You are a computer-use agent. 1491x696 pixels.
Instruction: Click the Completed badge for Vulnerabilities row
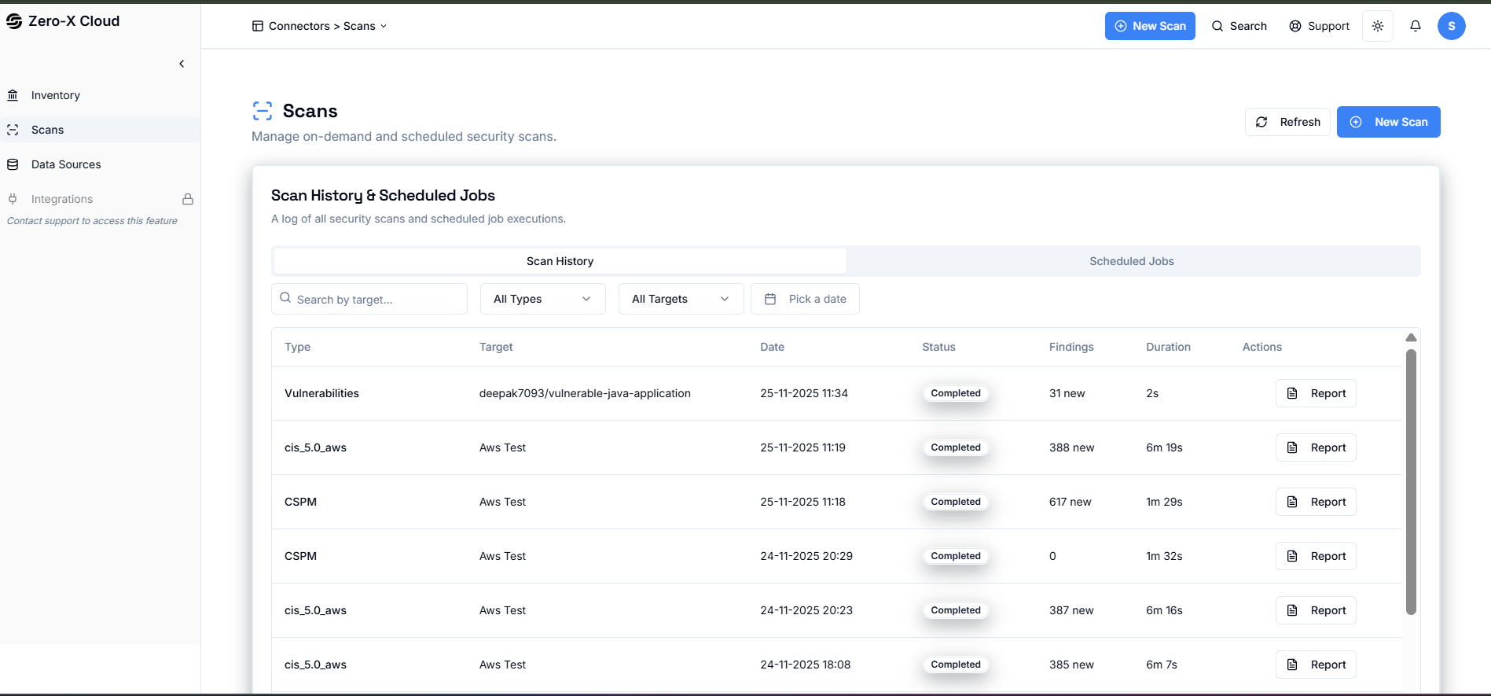[x=956, y=393]
